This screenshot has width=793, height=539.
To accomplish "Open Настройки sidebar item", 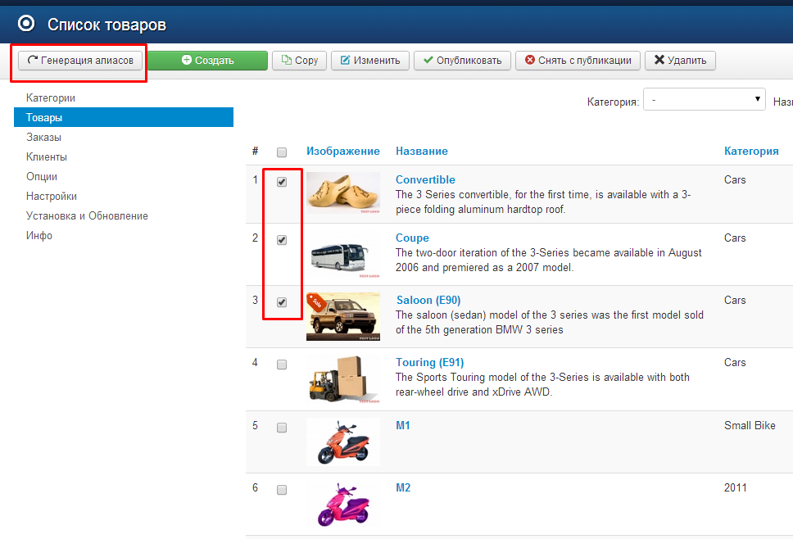I will point(51,197).
